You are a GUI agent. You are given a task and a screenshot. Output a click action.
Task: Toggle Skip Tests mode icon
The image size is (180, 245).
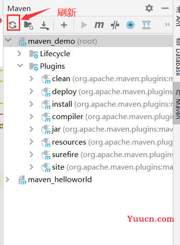click(x=115, y=25)
